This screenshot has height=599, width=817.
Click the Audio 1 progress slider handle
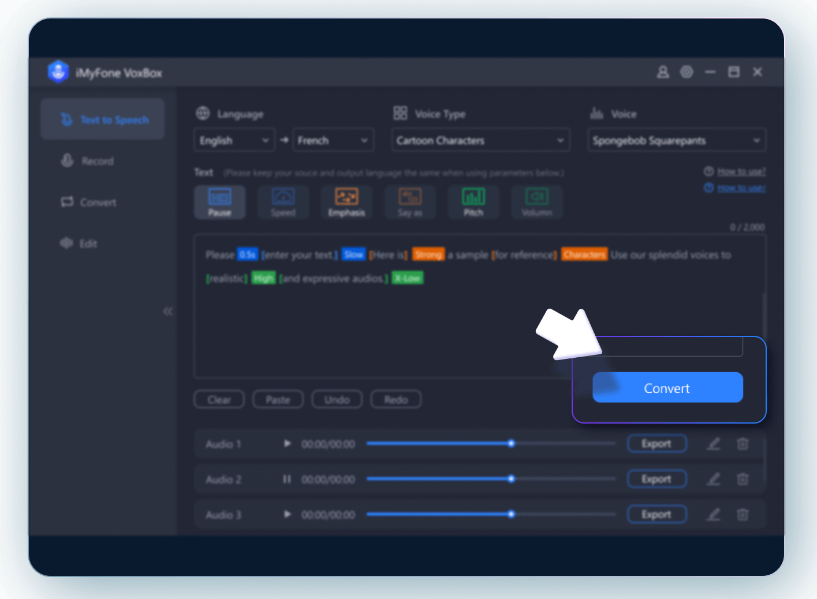point(511,444)
